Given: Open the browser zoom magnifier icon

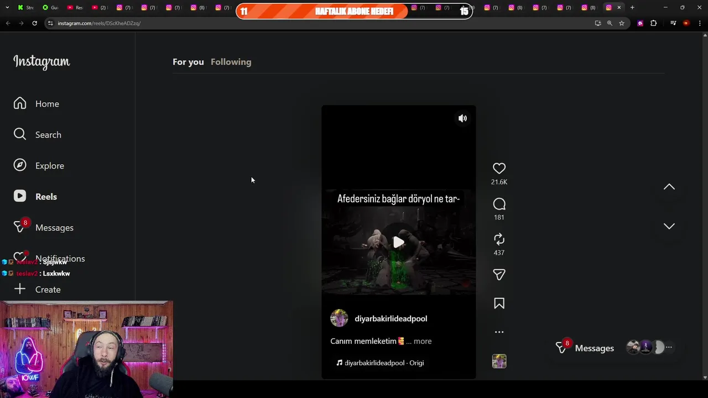Looking at the screenshot, I should click(x=610, y=23).
